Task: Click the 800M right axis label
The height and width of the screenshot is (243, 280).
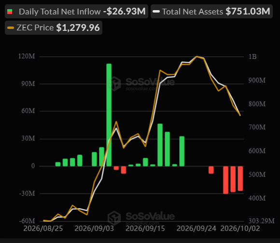Action: pyautogui.click(x=257, y=104)
